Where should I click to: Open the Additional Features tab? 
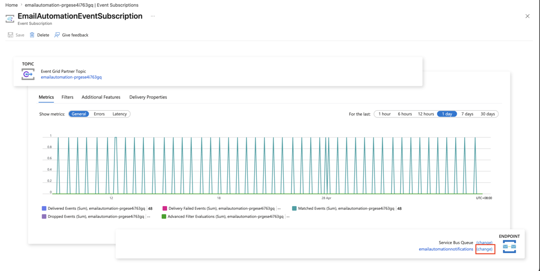point(101,97)
